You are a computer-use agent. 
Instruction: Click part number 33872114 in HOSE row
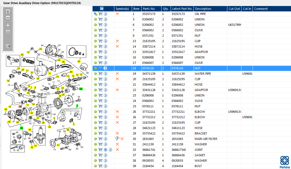[149, 46]
